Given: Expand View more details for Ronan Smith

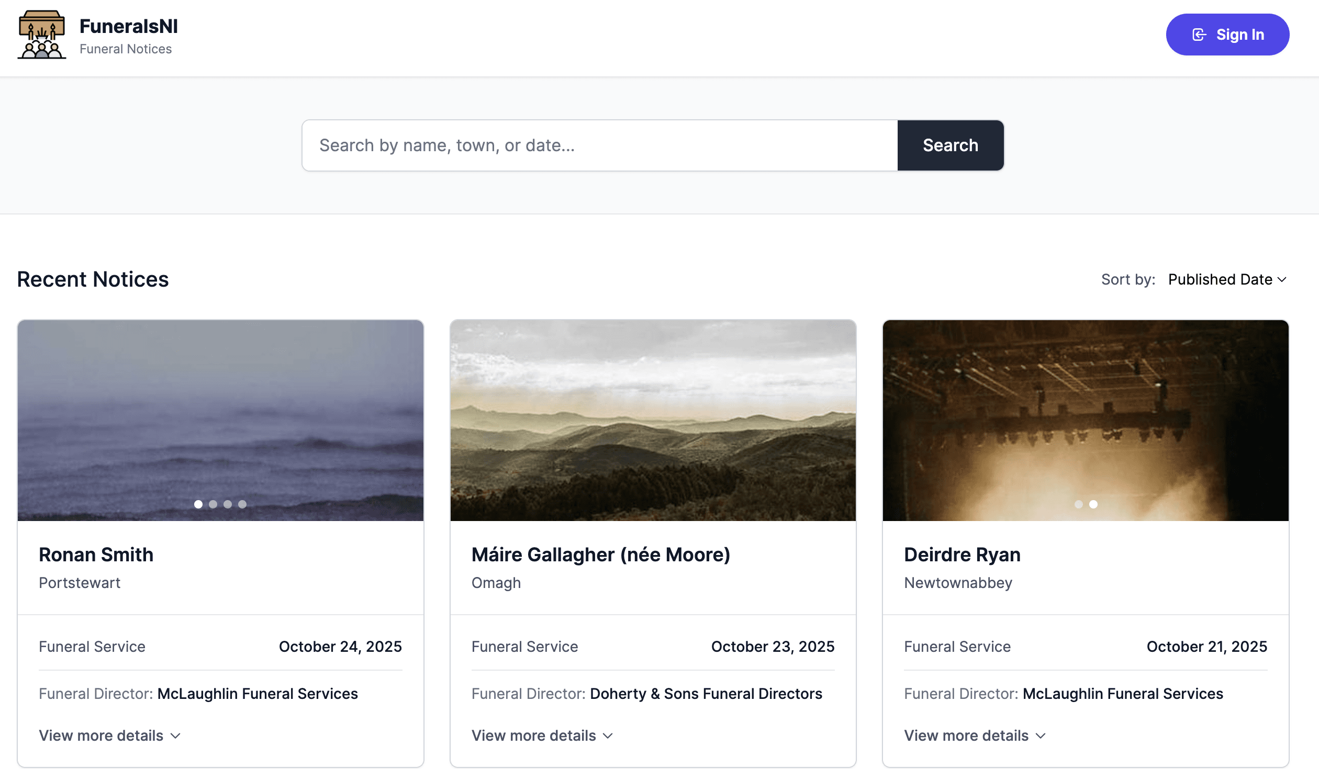Looking at the screenshot, I should point(109,736).
